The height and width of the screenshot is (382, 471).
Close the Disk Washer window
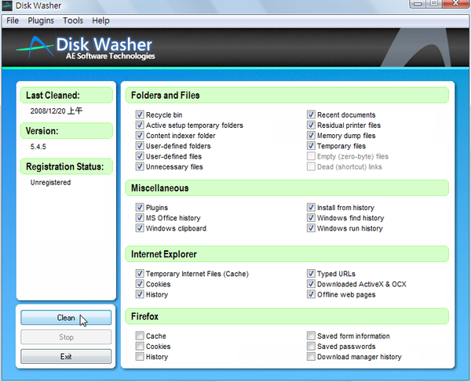tap(457, 4)
